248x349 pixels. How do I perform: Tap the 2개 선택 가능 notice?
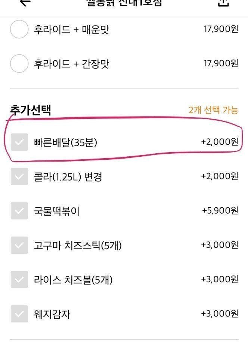point(213,110)
